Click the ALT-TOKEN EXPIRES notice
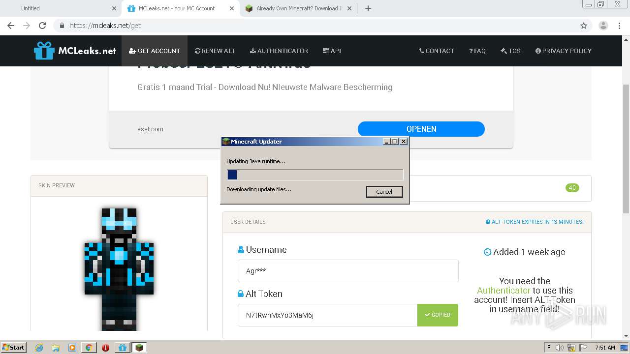The width and height of the screenshot is (630, 354). [535, 222]
